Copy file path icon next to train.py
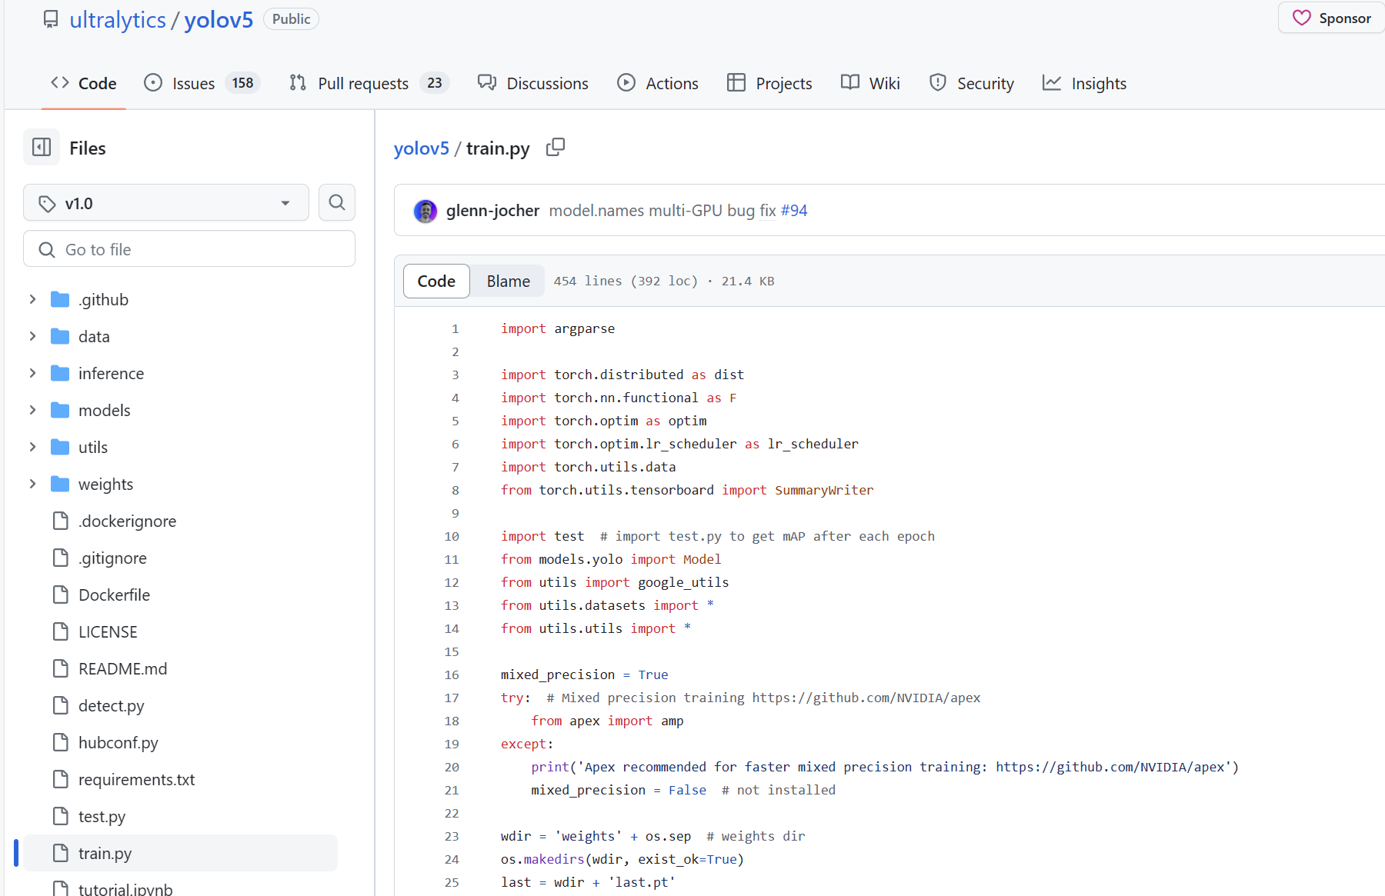 [555, 147]
